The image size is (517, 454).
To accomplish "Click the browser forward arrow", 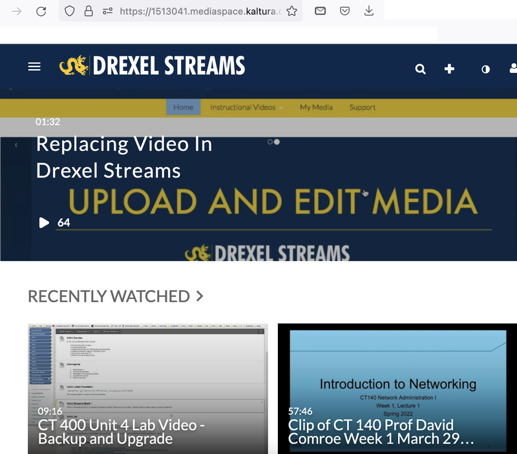I will (x=17, y=12).
